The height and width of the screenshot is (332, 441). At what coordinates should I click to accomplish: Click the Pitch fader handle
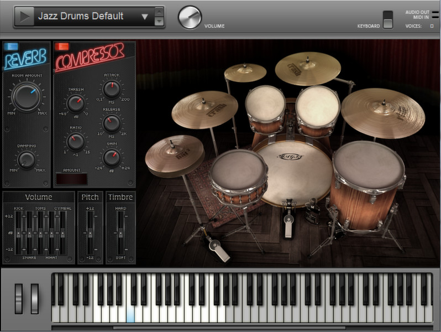click(x=90, y=233)
